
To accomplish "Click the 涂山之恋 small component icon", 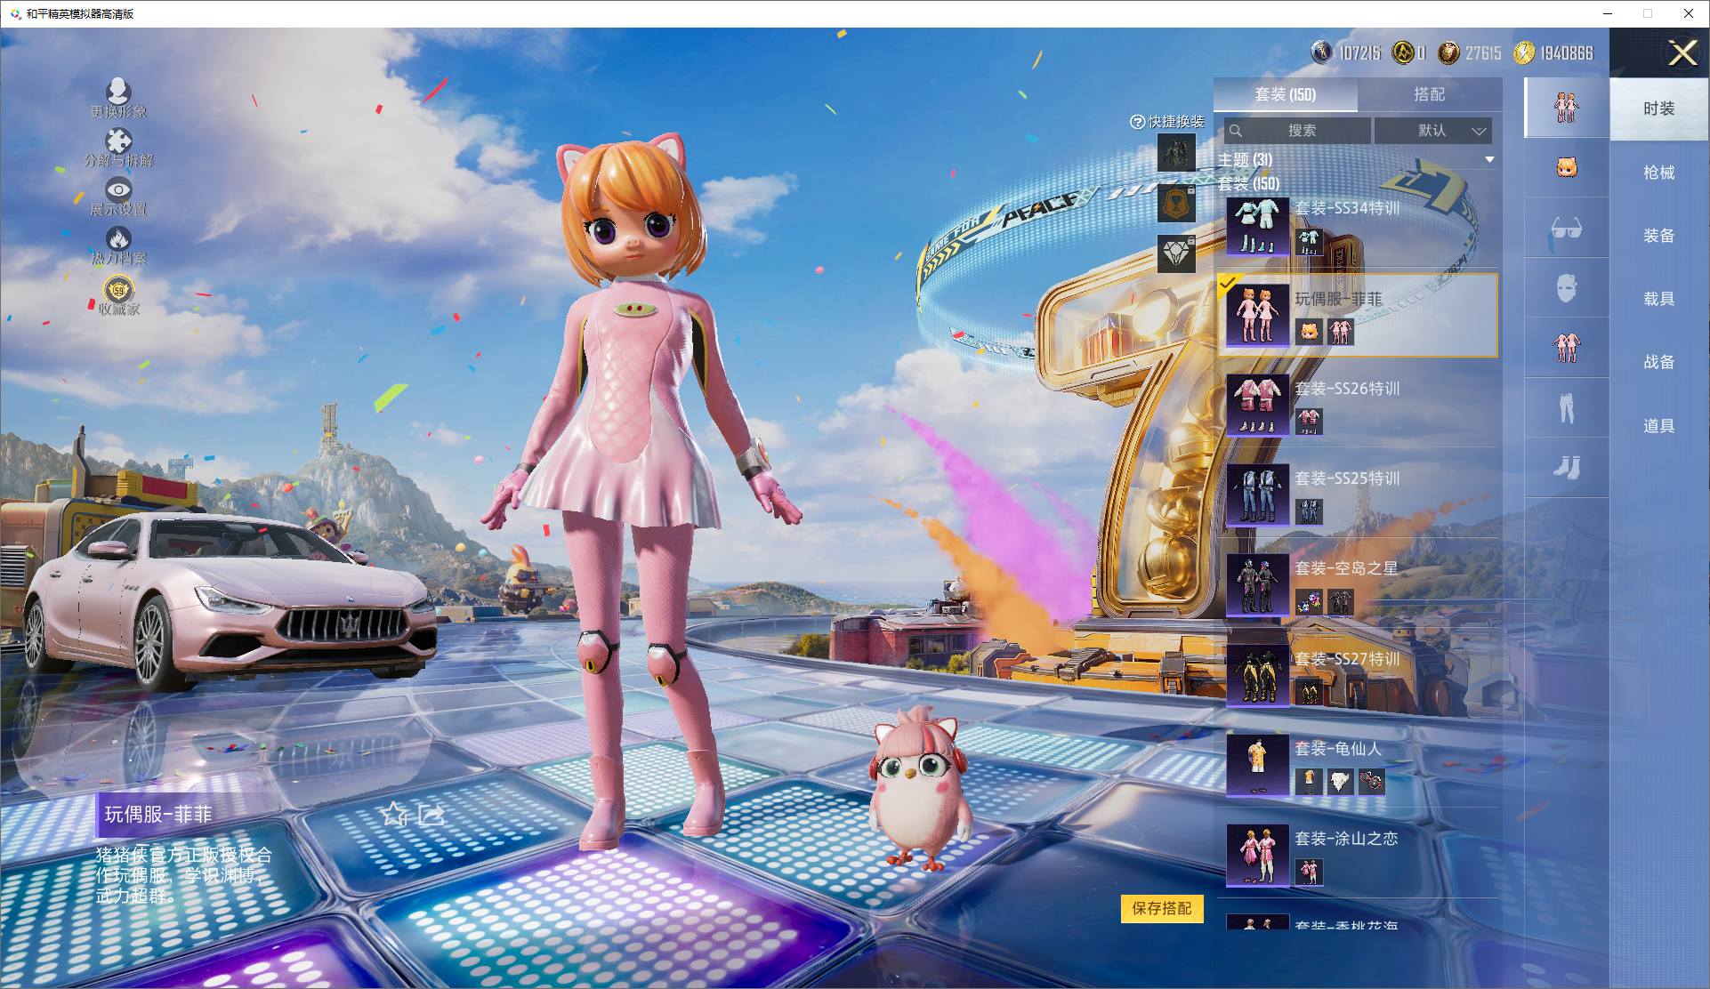I will [x=1309, y=871].
